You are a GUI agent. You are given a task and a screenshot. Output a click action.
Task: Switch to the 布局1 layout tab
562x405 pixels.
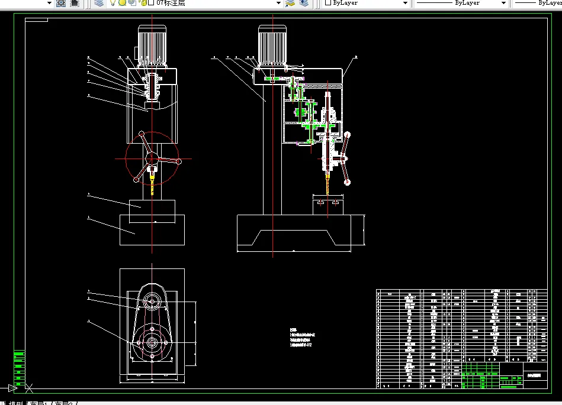(x=38, y=403)
